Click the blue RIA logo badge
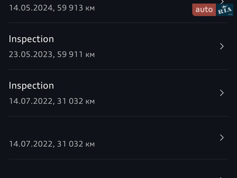The image size is (237, 178). 225,10
